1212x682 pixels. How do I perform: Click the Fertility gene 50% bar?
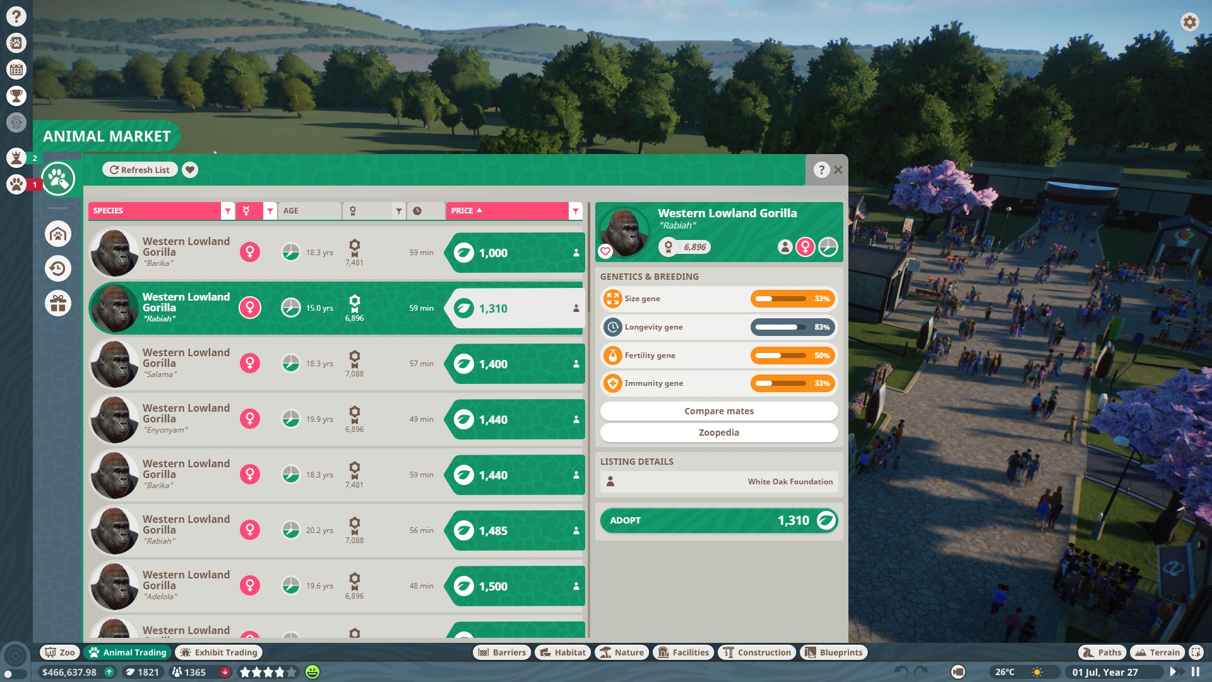(x=793, y=356)
